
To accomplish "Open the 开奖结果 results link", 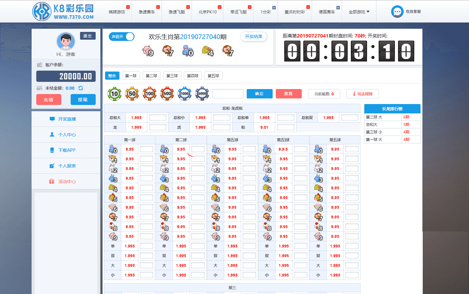I will coord(254,37).
